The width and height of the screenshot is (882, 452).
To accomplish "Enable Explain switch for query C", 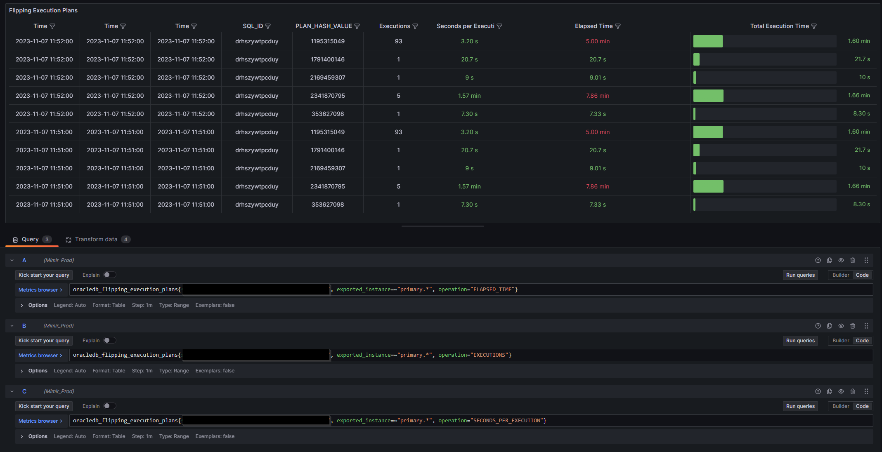I will pyautogui.click(x=110, y=406).
